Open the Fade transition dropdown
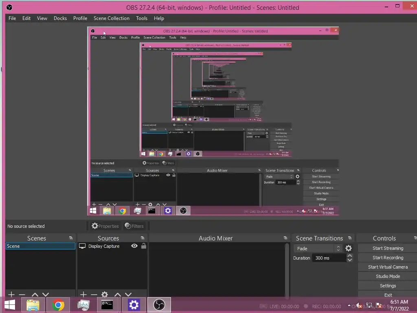 pyautogui.click(x=318, y=248)
